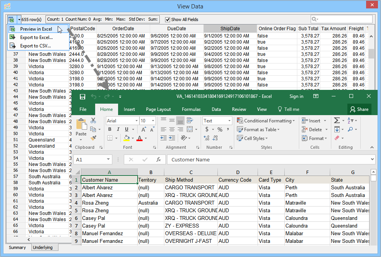Screen dimensions: 381x257
Task: Toggle Italic formatting
Action: tap(118, 129)
